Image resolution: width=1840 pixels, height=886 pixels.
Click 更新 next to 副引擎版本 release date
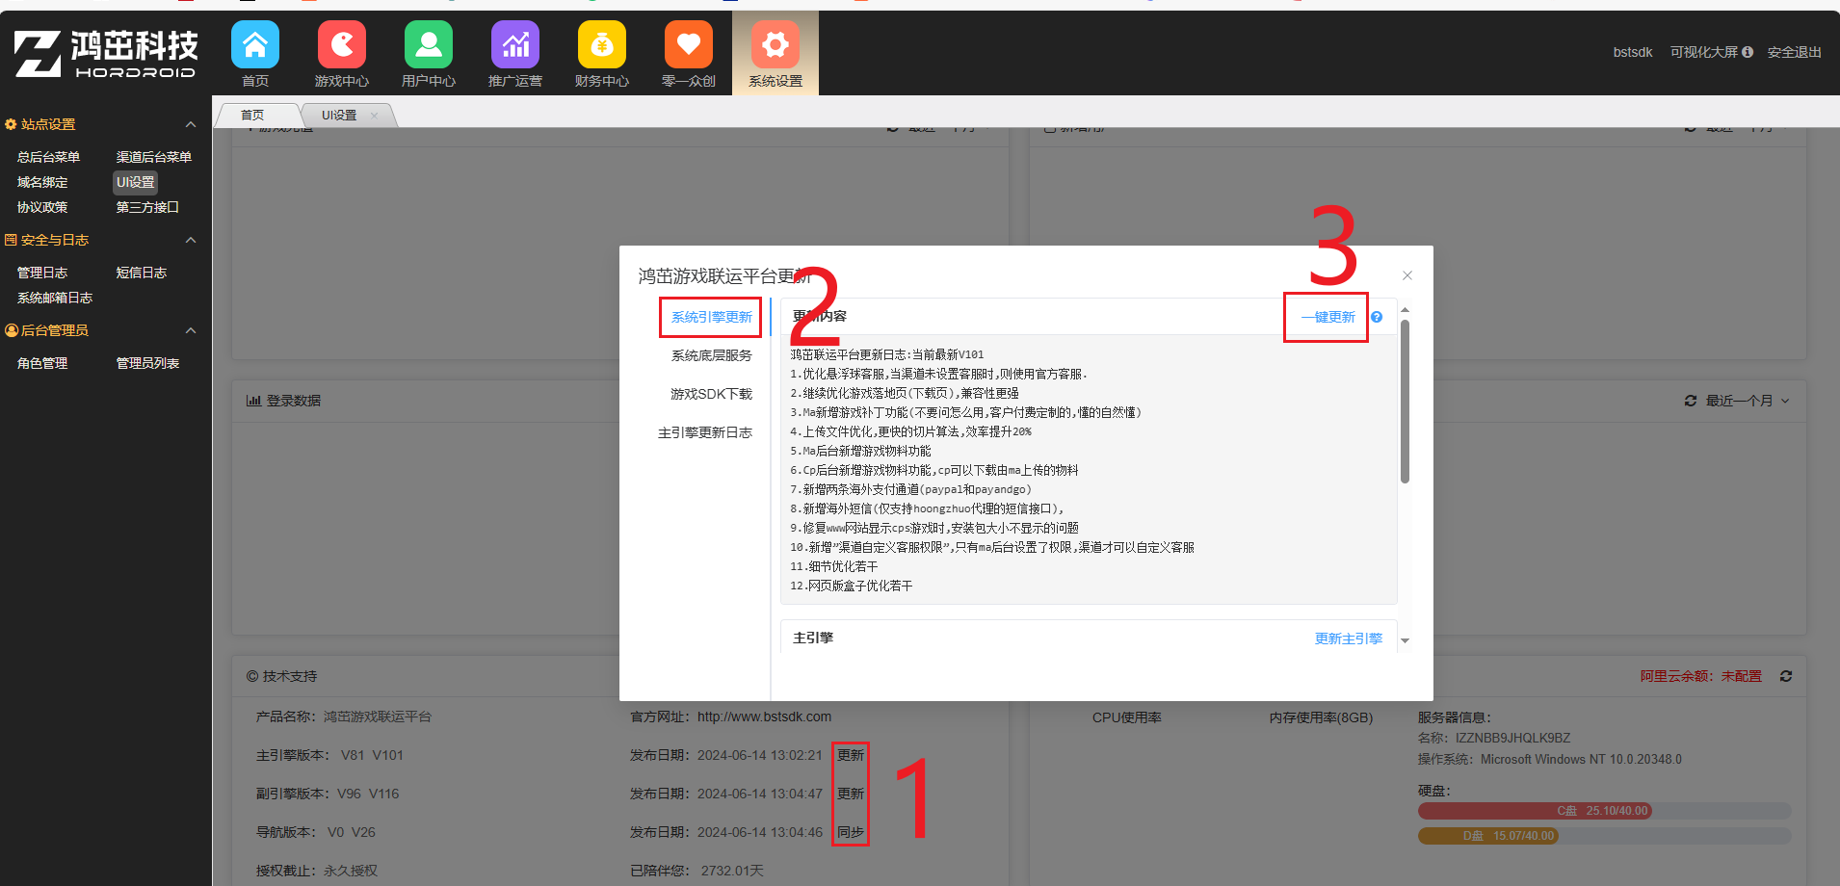point(851,794)
